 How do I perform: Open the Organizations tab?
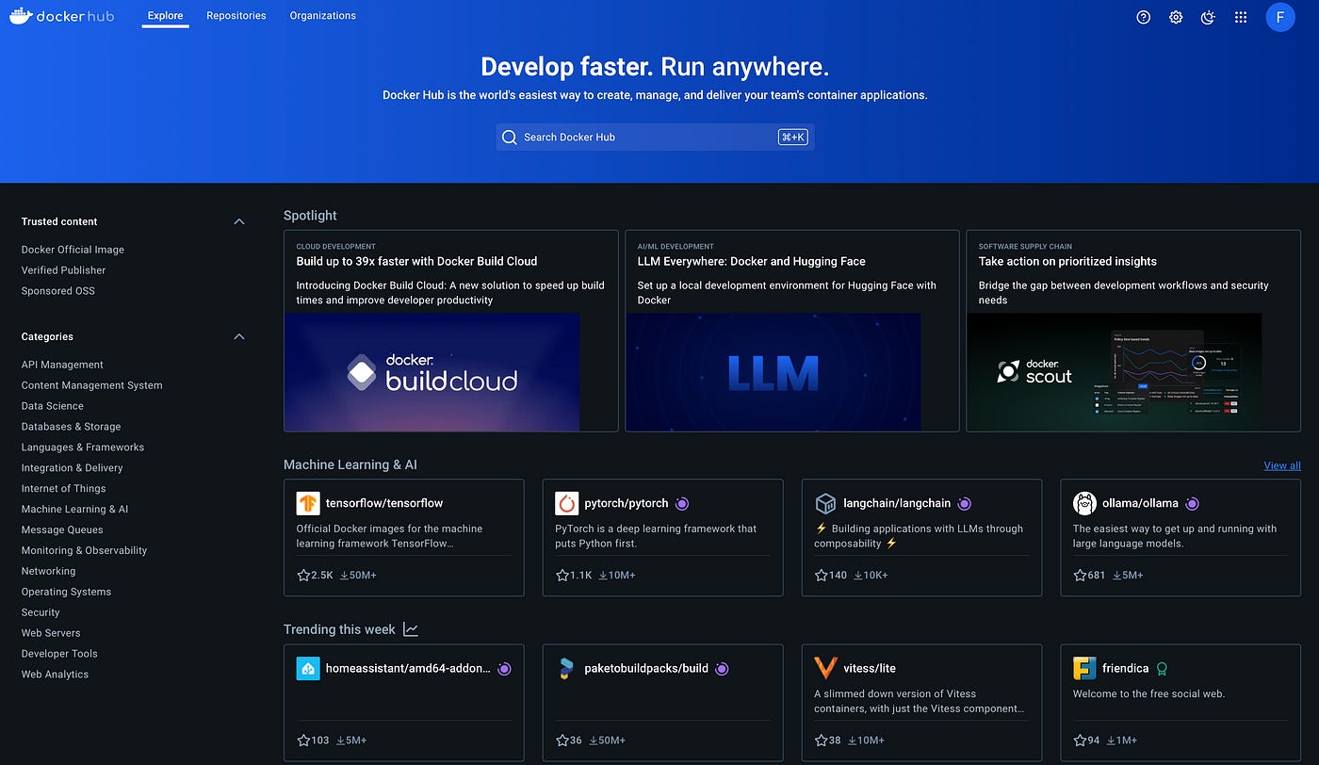point(323,16)
